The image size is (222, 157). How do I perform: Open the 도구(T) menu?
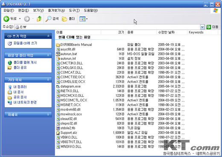pos(74,10)
